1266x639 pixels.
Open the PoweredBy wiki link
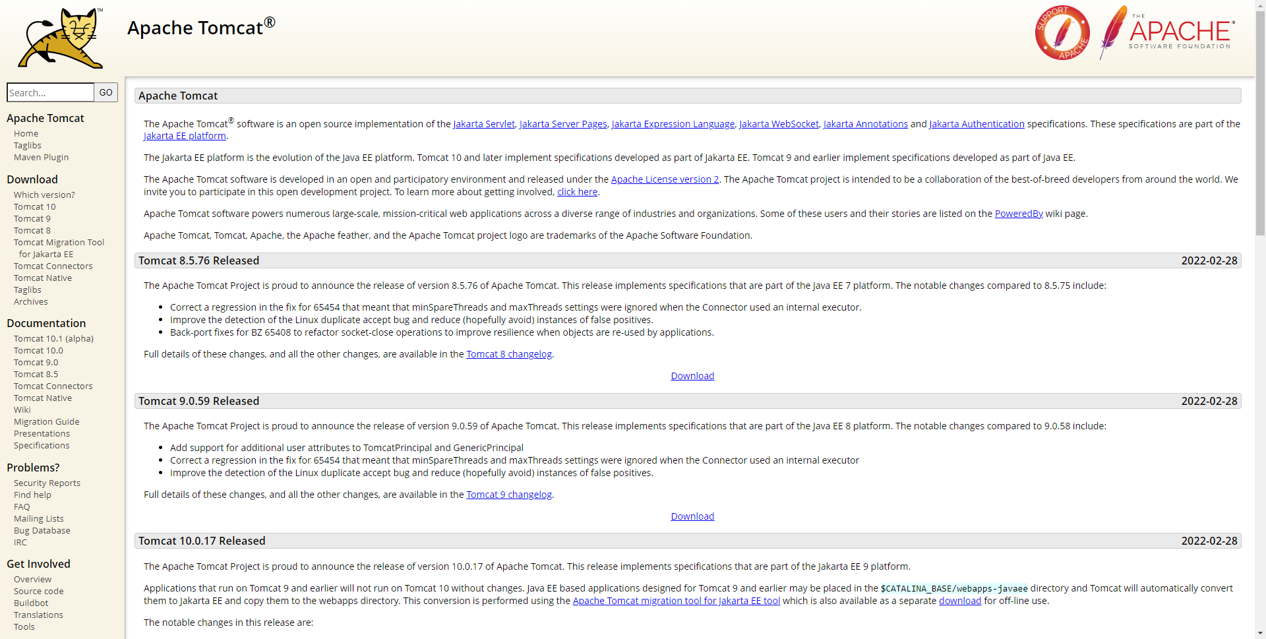1019,214
